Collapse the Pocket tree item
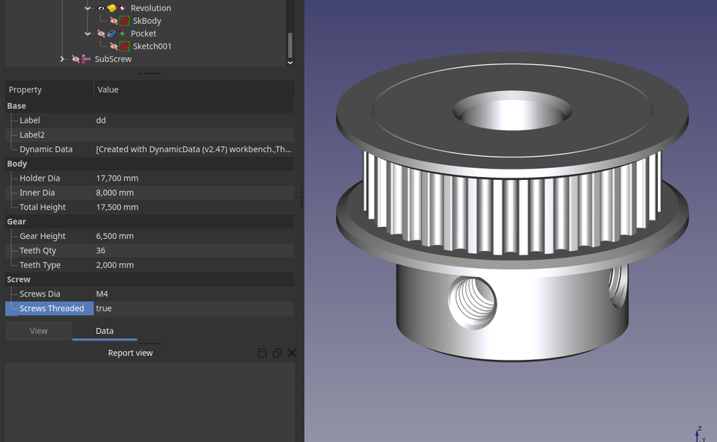 (x=87, y=33)
